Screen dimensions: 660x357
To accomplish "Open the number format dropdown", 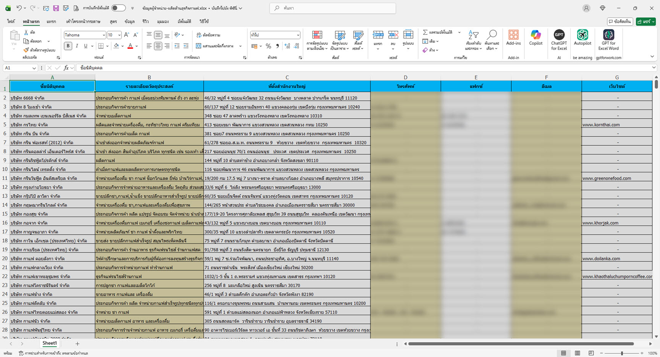I will click(298, 35).
